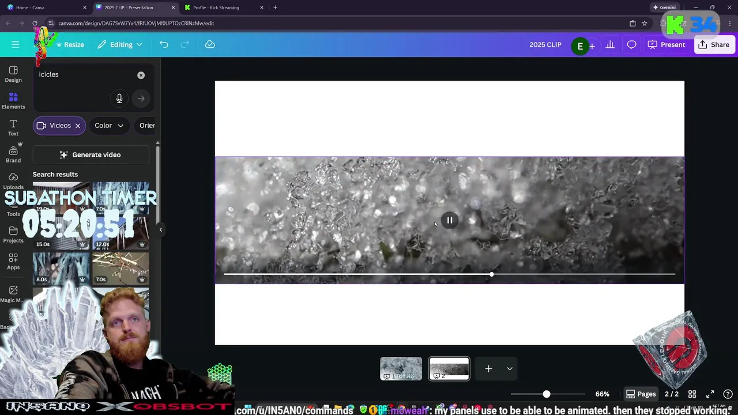Pause the video on canvas
This screenshot has width=738, height=415.
click(450, 220)
